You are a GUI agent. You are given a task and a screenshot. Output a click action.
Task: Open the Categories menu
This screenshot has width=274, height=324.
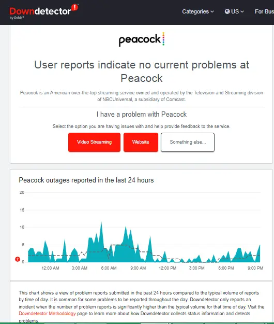pos(198,11)
